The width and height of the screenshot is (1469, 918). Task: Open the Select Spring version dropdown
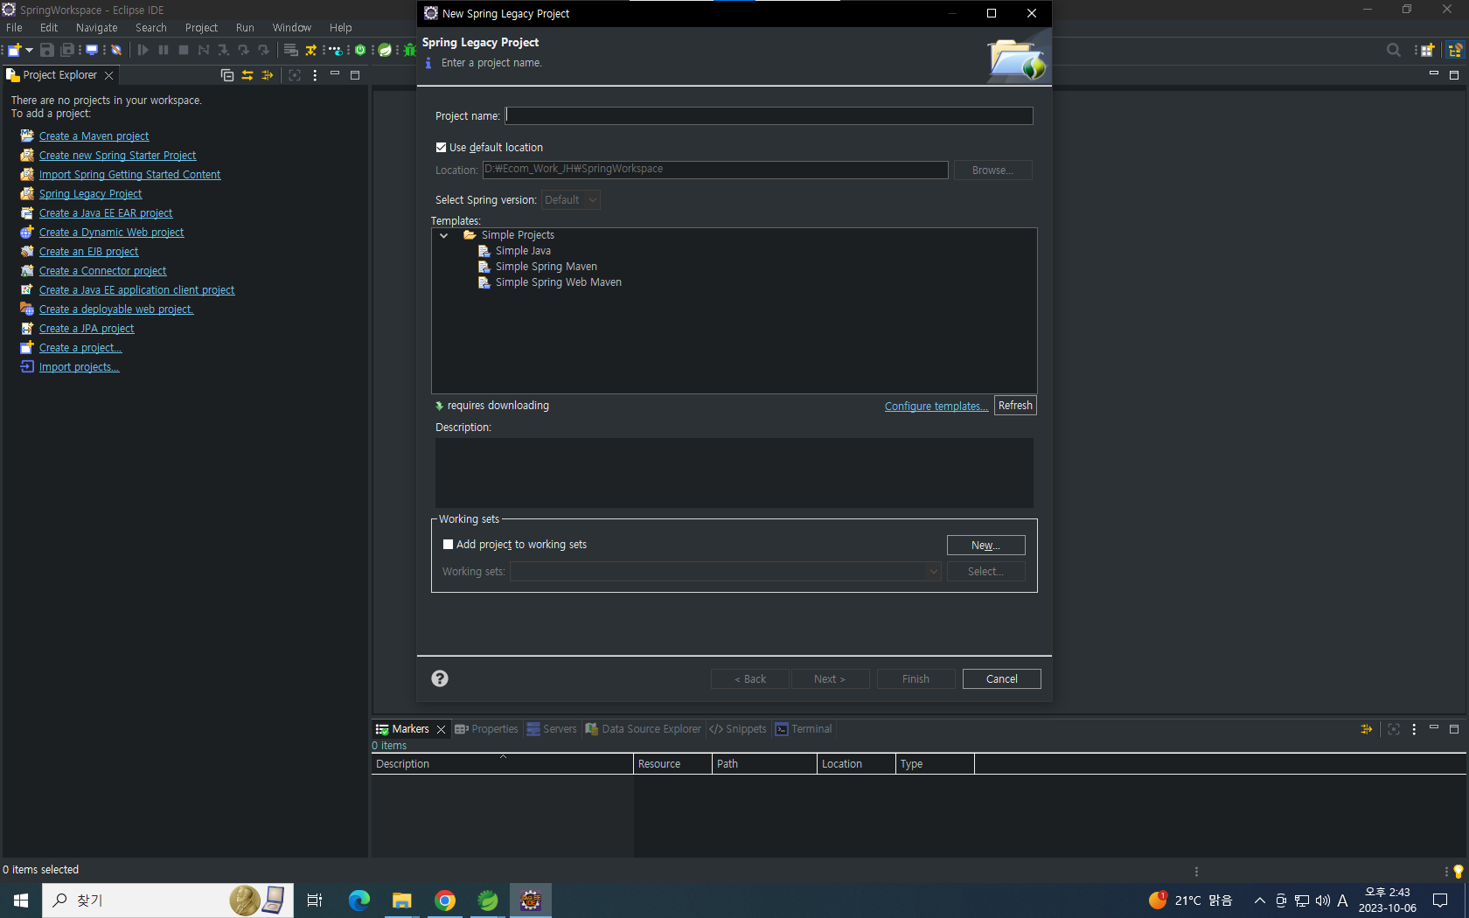pyautogui.click(x=570, y=200)
